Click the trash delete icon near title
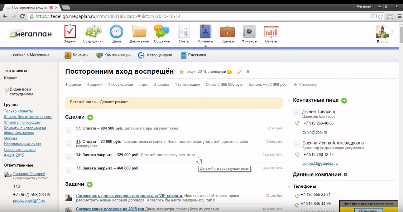403x212 pixels. coord(248,72)
